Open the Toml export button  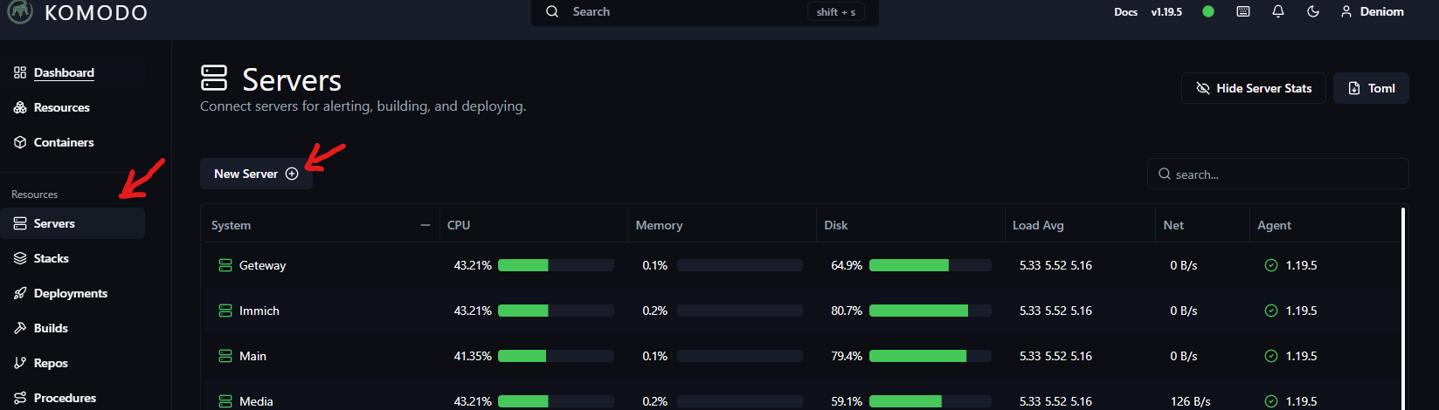pos(1371,88)
